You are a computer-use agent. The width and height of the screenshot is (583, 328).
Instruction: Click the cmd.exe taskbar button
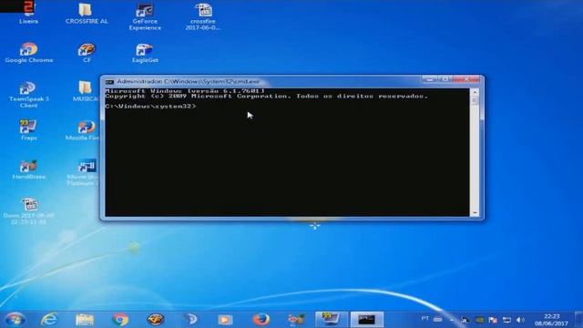point(366,320)
